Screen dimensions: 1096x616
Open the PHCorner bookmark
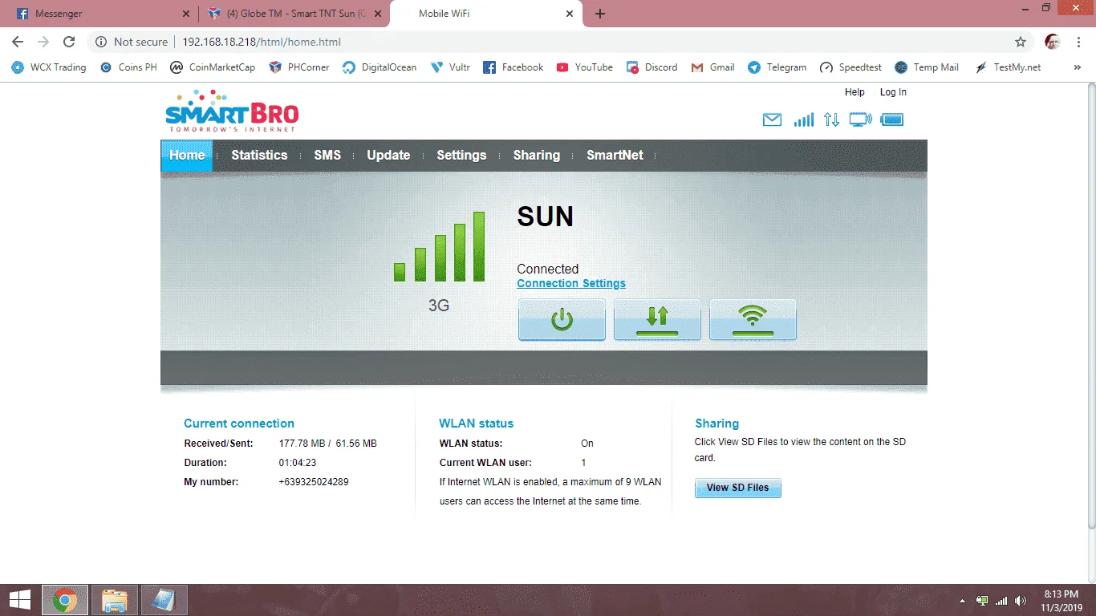point(299,67)
